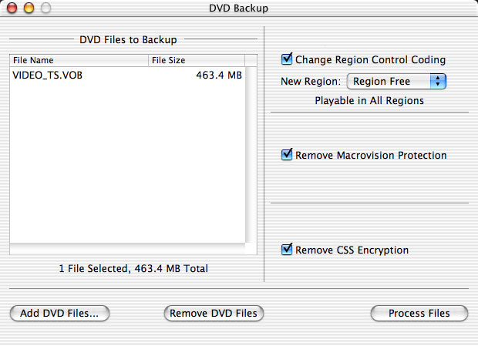
Task: Minimize window with yellow button
Action: click(x=29, y=8)
